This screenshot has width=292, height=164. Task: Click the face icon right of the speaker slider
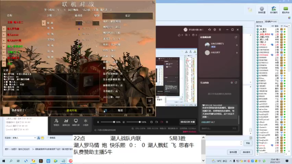click(151, 122)
